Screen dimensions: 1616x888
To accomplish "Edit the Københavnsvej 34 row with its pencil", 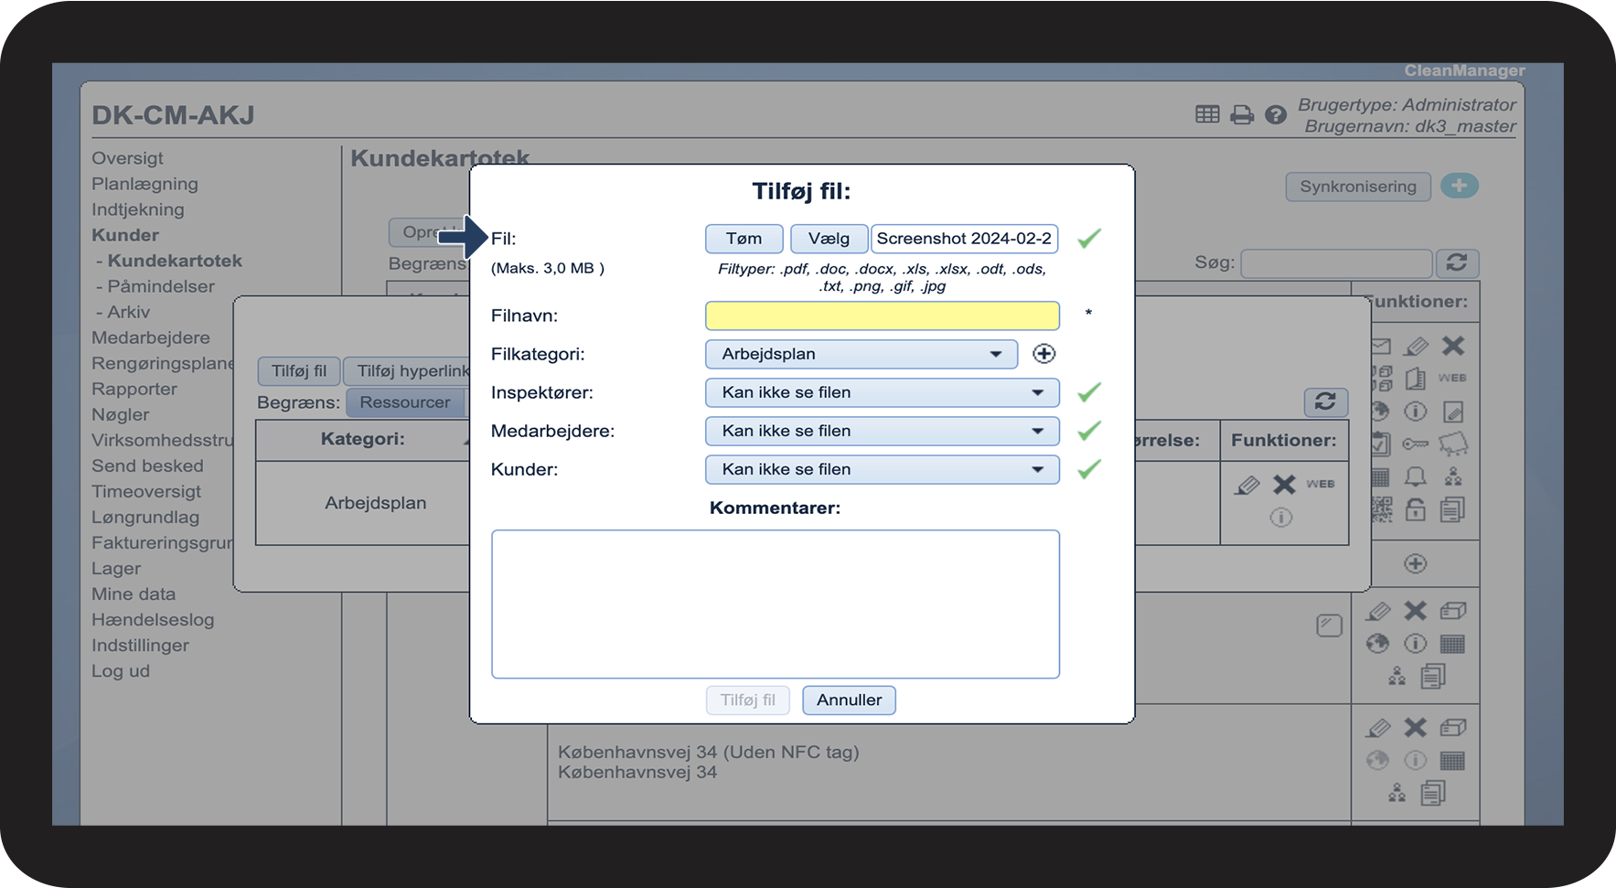I will 1378,728.
